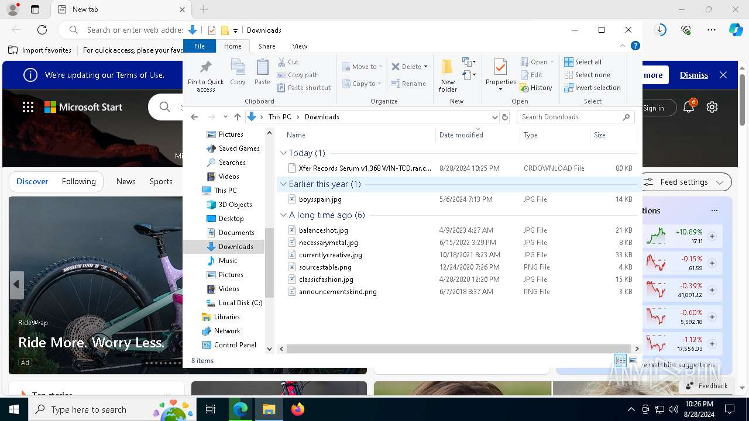Switch to the View tab
The width and height of the screenshot is (749, 421).
click(300, 46)
